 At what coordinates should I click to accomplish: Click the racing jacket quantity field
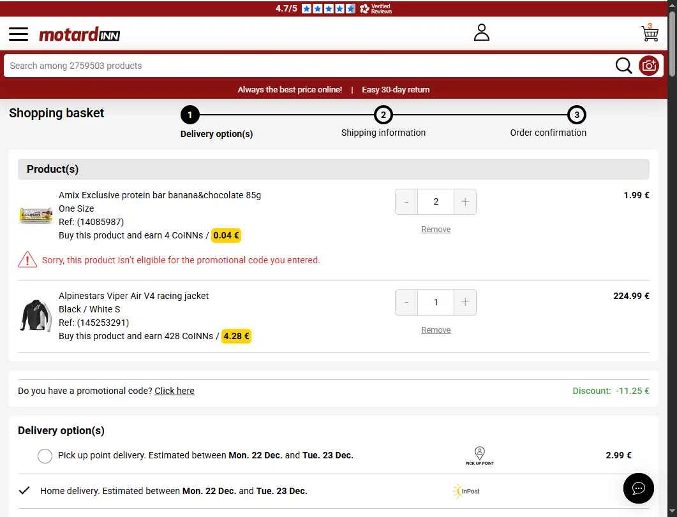[x=436, y=302]
